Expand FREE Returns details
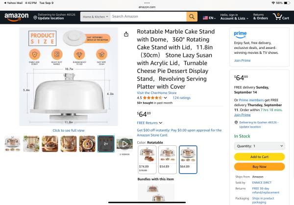 tap(149, 123)
